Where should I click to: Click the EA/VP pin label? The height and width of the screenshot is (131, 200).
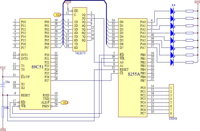(25, 77)
